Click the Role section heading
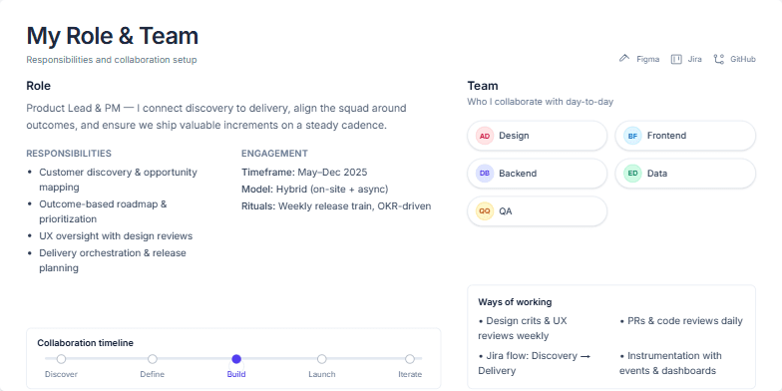The image size is (782, 391). click(x=38, y=86)
